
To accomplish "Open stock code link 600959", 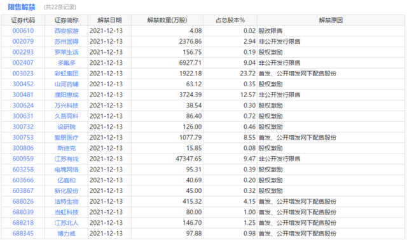I will tap(23, 159).
